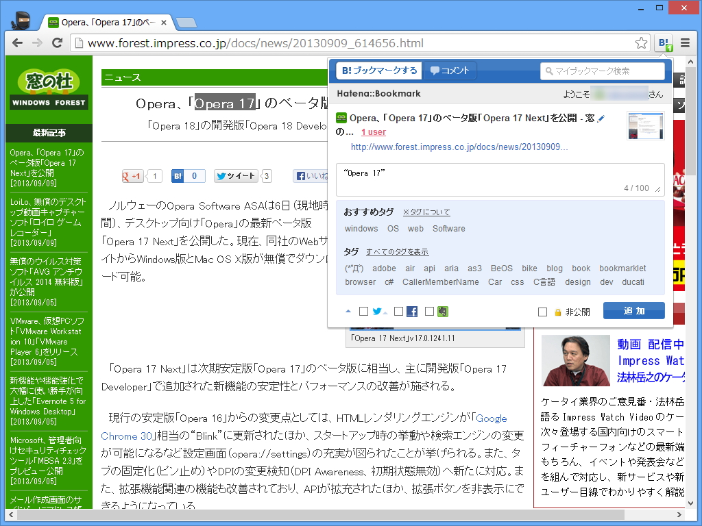The width and height of the screenshot is (702, 526).
Task: Open the forest.impress.co.jp URL link in popup
Action: pyautogui.click(x=459, y=147)
